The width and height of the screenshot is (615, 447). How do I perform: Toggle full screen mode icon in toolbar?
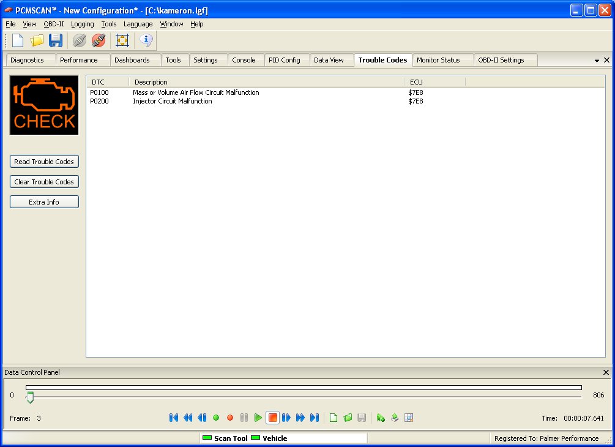pyautogui.click(x=122, y=40)
